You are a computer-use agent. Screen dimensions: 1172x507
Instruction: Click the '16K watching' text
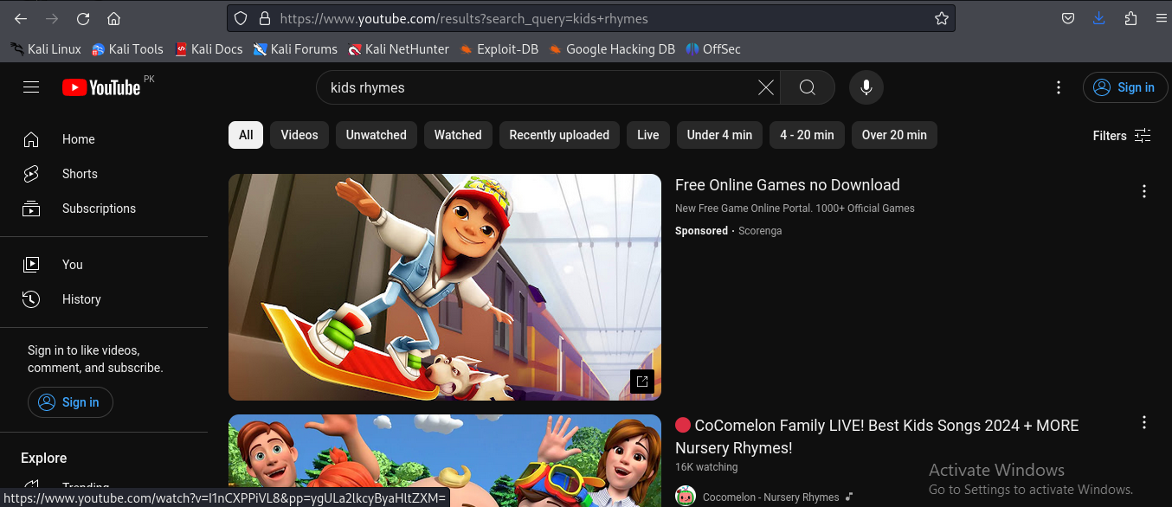(706, 467)
